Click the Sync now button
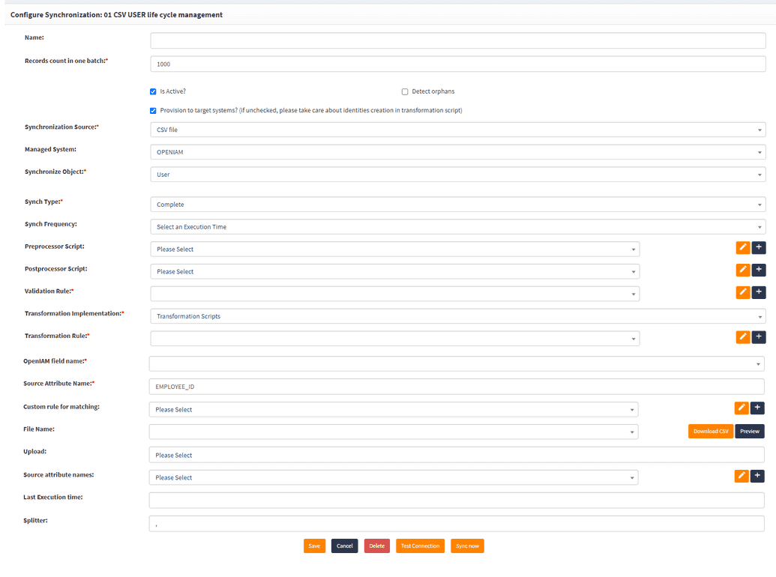 pos(467,546)
